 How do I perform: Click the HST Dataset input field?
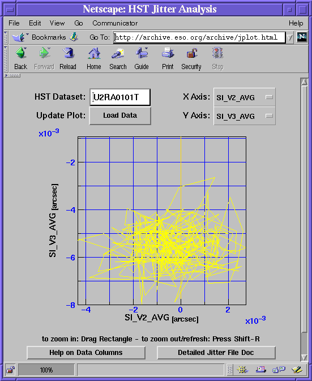(120, 97)
